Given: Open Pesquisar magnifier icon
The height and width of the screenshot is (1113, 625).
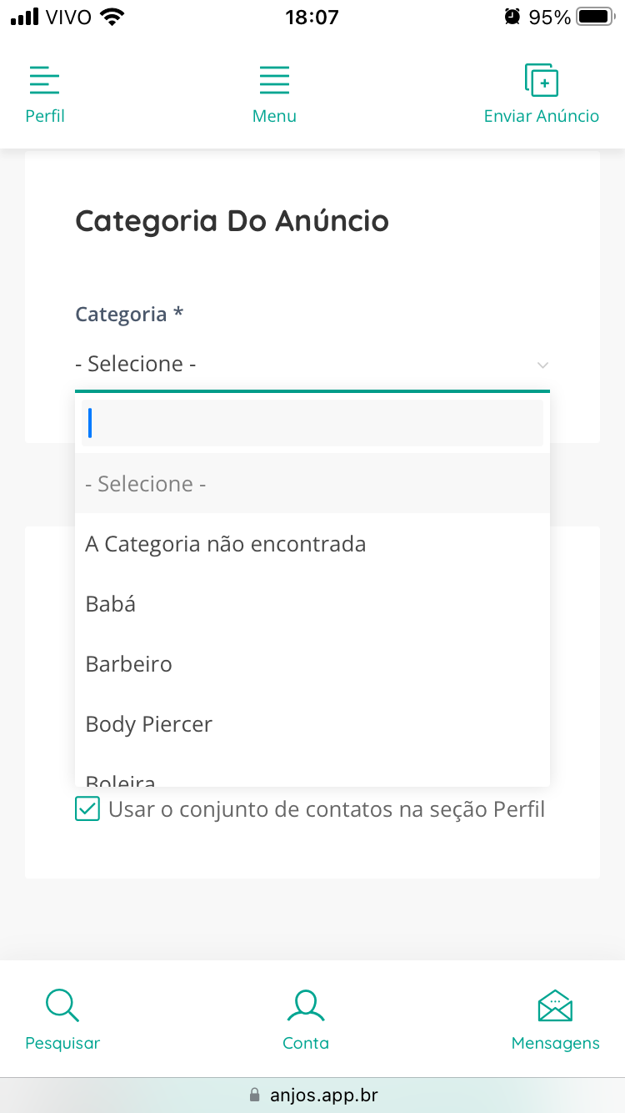Looking at the screenshot, I should [62, 1005].
